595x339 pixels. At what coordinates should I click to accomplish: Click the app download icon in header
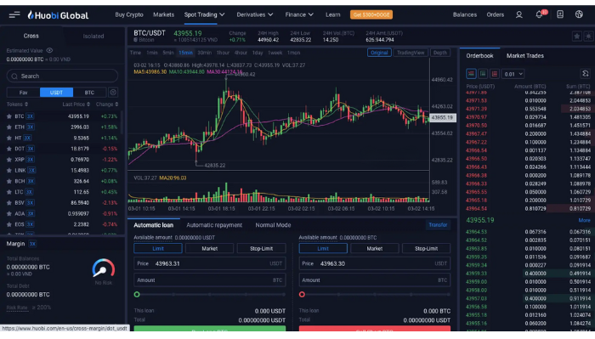(x=559, y=14)
